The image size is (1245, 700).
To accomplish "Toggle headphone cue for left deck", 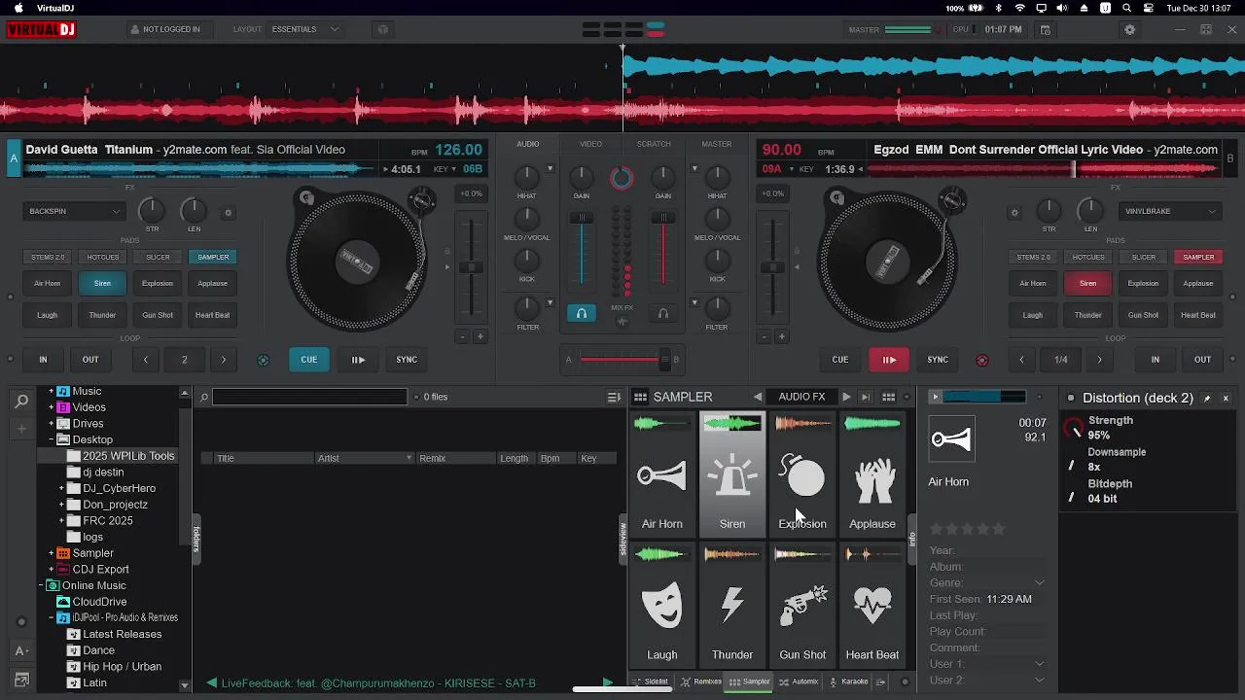I will click(x=581, y=313).
